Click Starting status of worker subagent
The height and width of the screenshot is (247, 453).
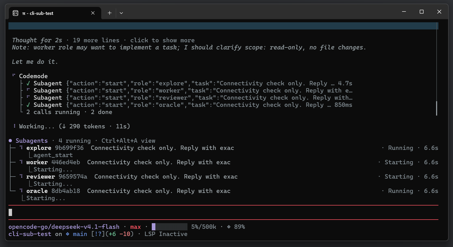pos(399,162)
